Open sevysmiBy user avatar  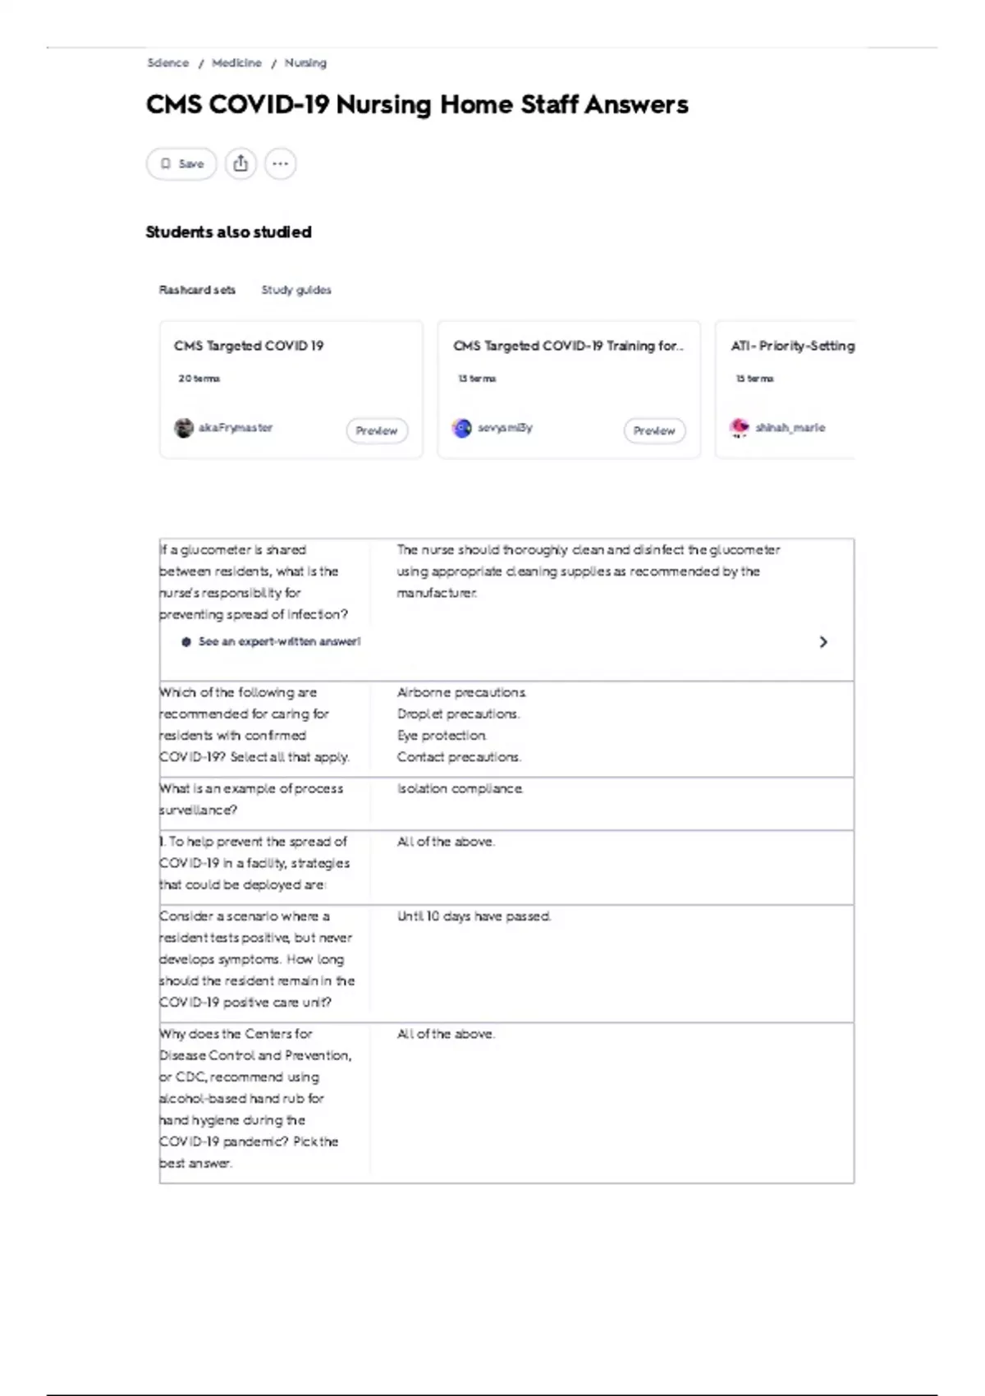(462, 428)
